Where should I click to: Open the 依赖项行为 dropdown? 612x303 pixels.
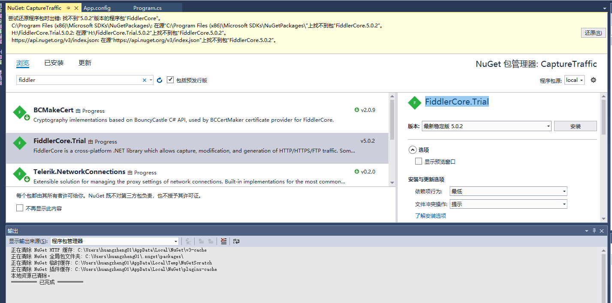click(508, 192)
